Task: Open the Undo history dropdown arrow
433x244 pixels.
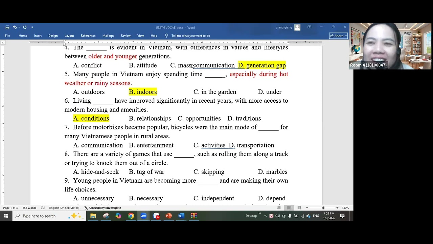Action: click(x=19, y=27)
